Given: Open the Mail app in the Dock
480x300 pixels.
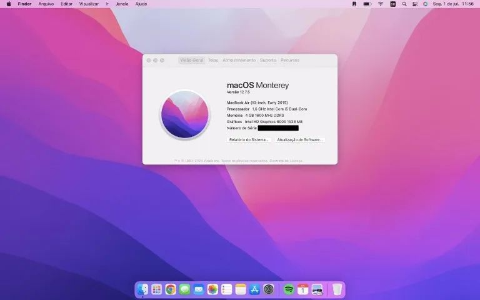Looking at the screenshot, I should [199, 289].
